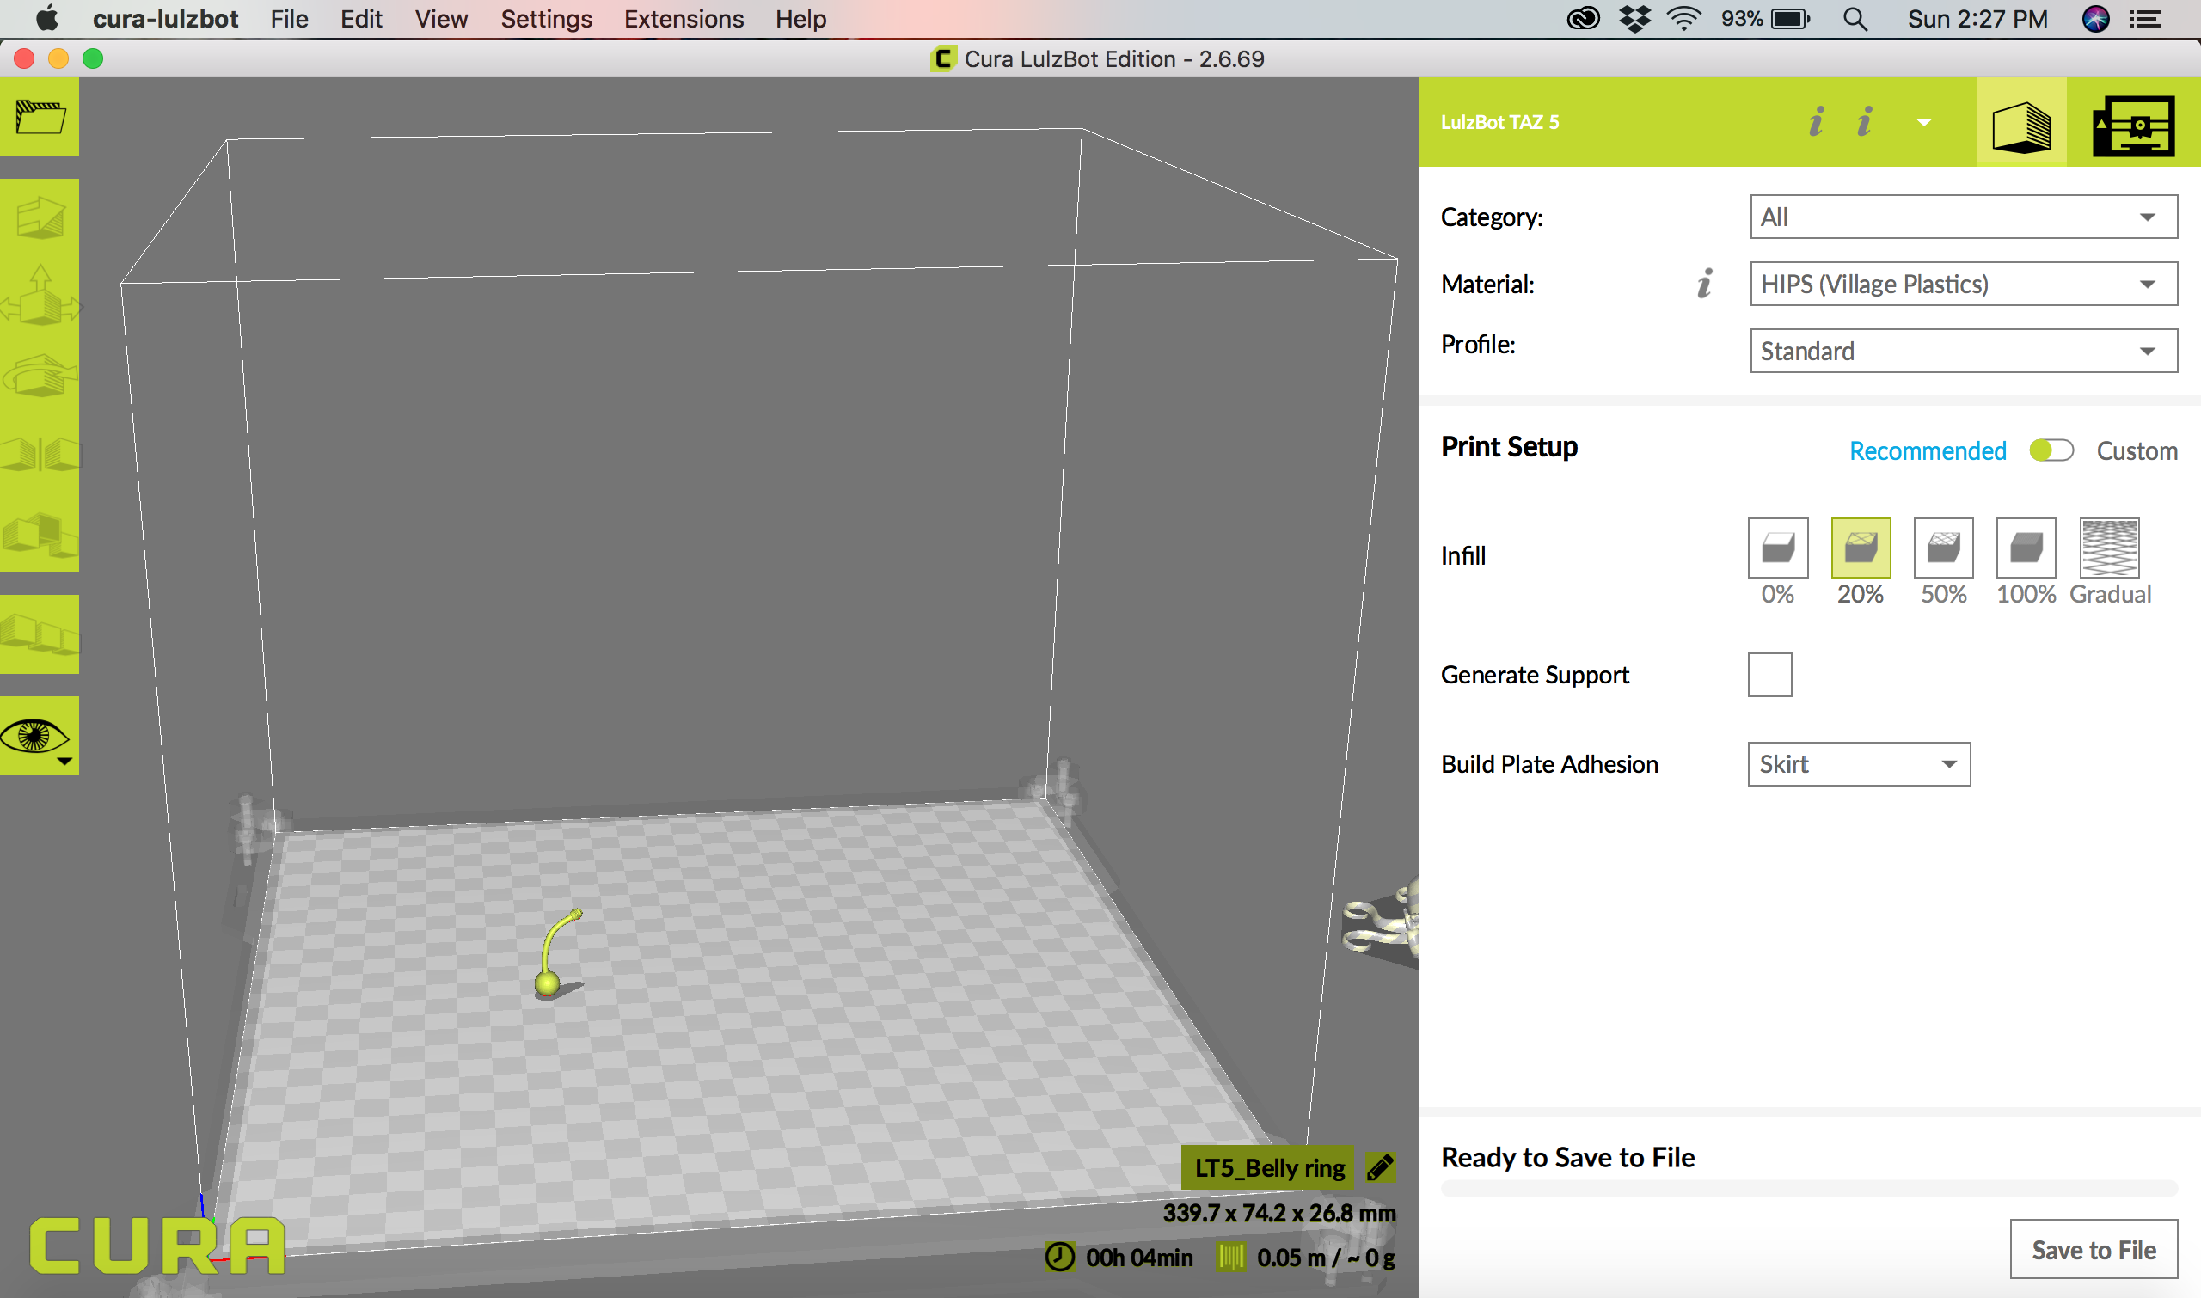Image resolution: width=2201 pixels, height=1298 pixels.
Task: Open the Help menu
Action: pyautogui.click(x=800, y=19)
